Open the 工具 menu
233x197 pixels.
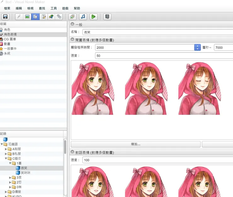click(x=54, y=8)
